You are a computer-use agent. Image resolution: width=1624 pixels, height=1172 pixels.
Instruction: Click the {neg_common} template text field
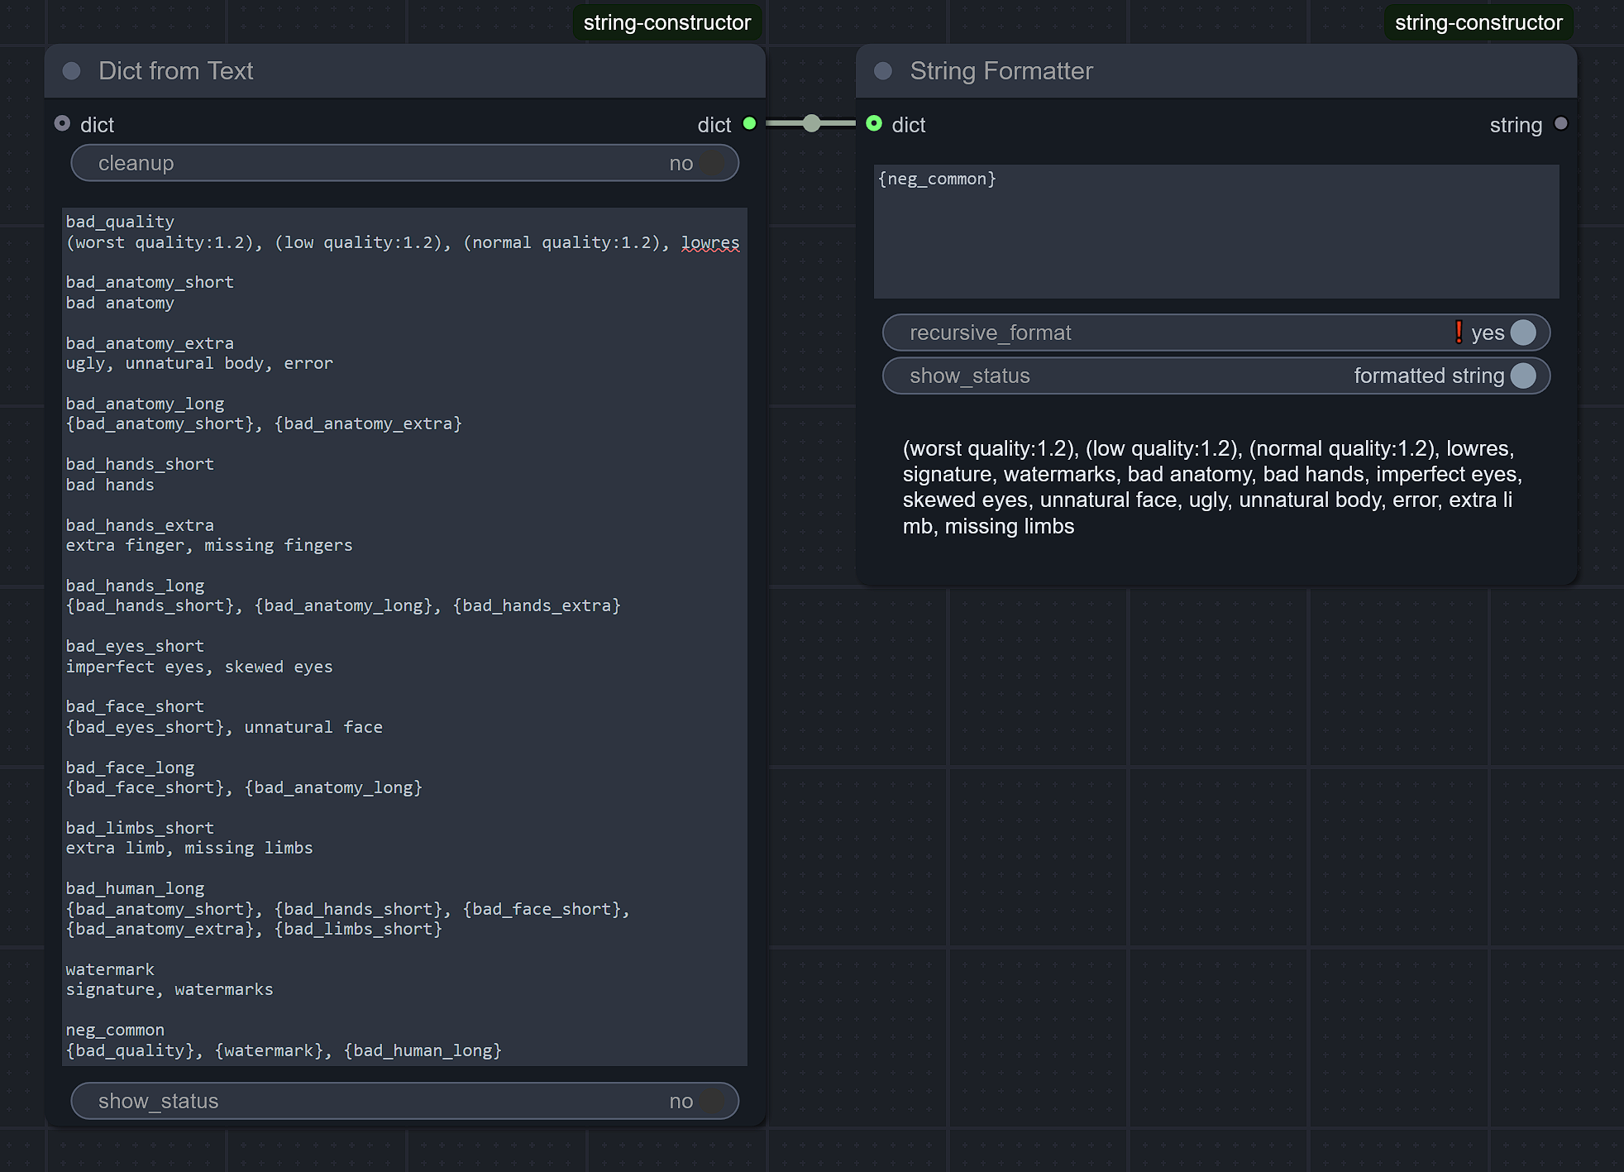[1216, 232]
